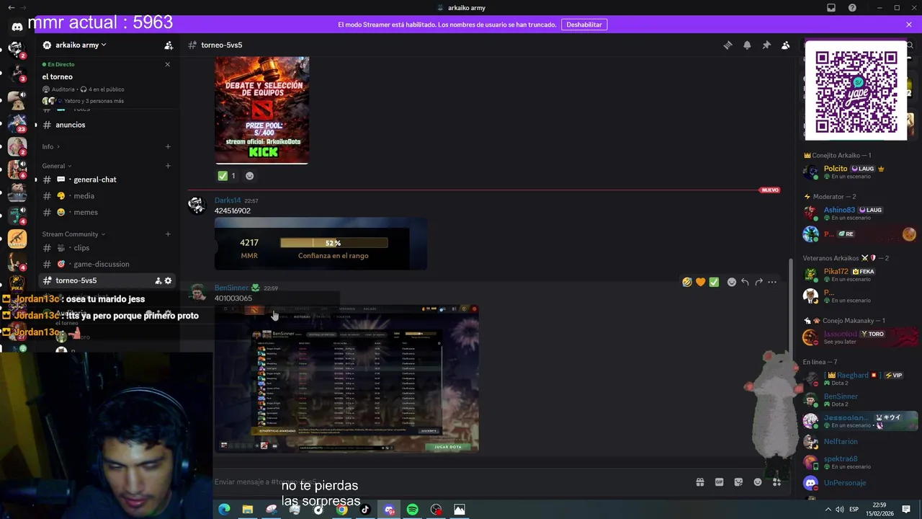Create channel plus in Stream Community category
Viewport: 922px width, 519px height.
click(x=168, y=234)
